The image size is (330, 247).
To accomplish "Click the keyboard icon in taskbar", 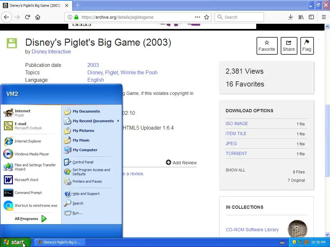I will [282, 242].
